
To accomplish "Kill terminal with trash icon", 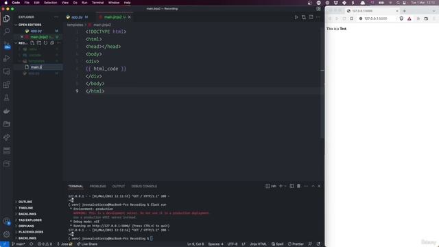I will pos(299,186).
